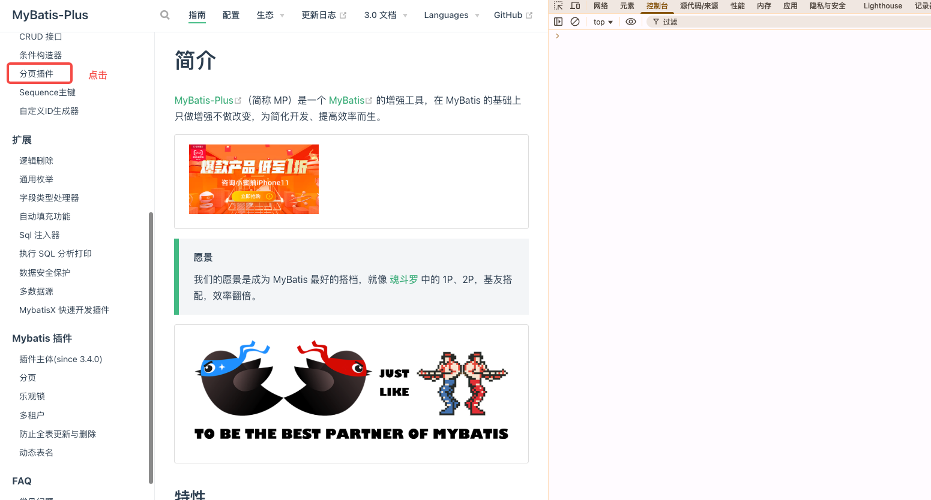The height and width of the screenshot is (500, 931).
Task: Open MybatisX 快速开发插件 sidebar item
Action: coord(64,310)
